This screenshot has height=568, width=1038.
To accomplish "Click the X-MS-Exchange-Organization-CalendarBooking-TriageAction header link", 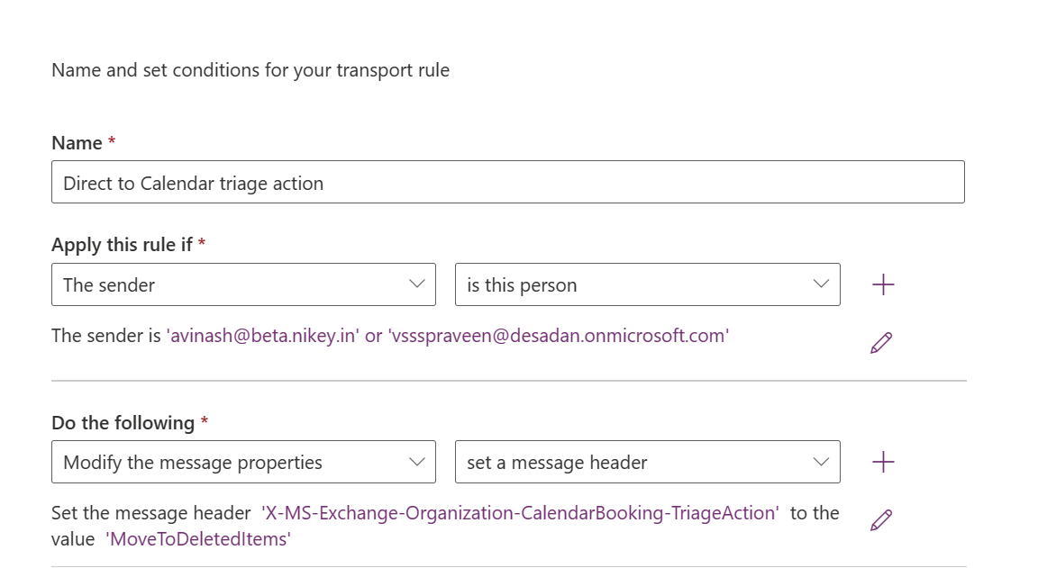I will 520,513.
